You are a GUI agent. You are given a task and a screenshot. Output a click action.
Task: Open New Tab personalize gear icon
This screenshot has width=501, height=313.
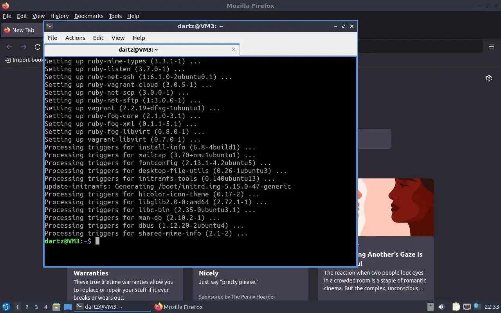point(489,78)
